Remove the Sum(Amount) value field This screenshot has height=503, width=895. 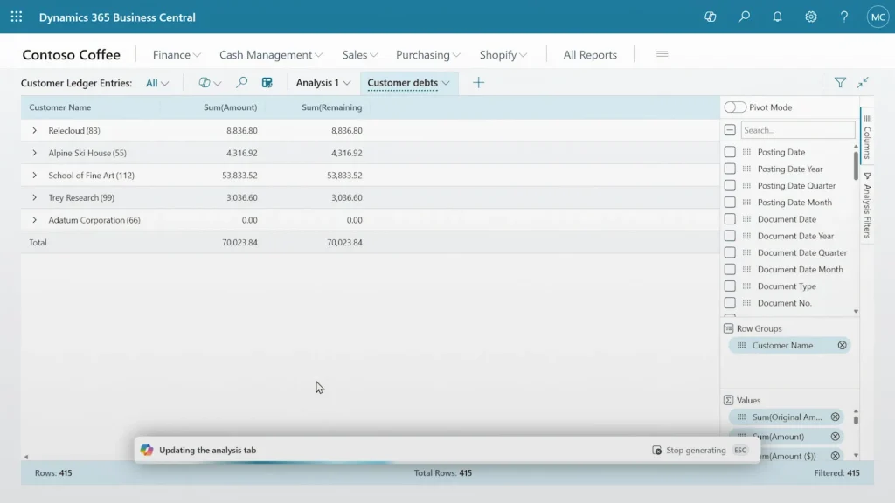(x=835, y=436)
